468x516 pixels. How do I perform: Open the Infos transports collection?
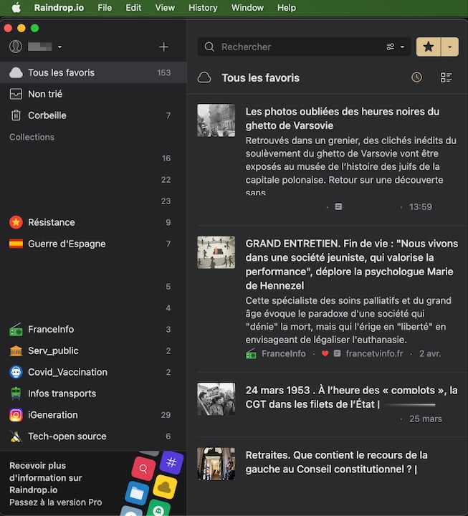click(x=62, y=393)
